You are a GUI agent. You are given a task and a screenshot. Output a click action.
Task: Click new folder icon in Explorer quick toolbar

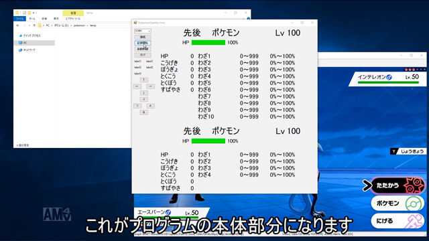pyautogui.click(x=29, y=13)
